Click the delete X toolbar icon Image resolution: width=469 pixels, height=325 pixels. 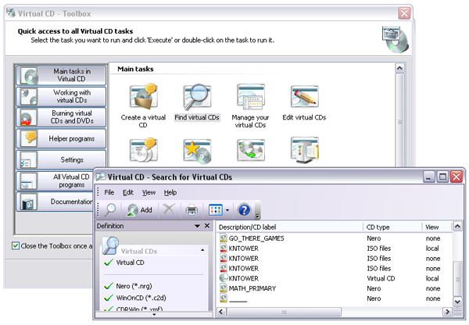pyautogui.click(x=170, y=209)
